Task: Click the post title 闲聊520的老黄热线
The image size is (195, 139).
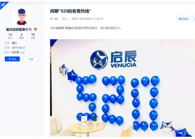Action: pos(71,11)
